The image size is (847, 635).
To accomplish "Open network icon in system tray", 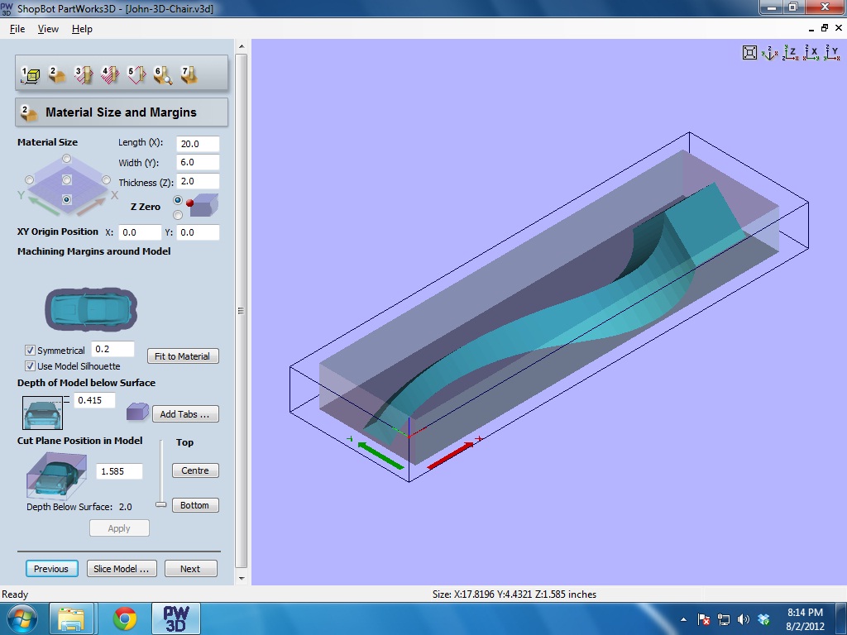I will [723, 619].
